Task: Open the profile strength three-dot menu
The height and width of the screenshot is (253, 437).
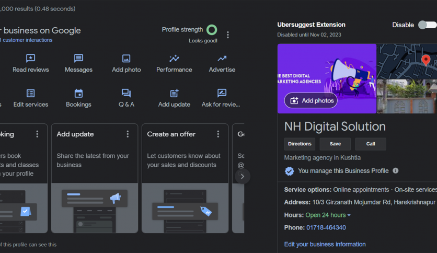Action: (228, 35)
